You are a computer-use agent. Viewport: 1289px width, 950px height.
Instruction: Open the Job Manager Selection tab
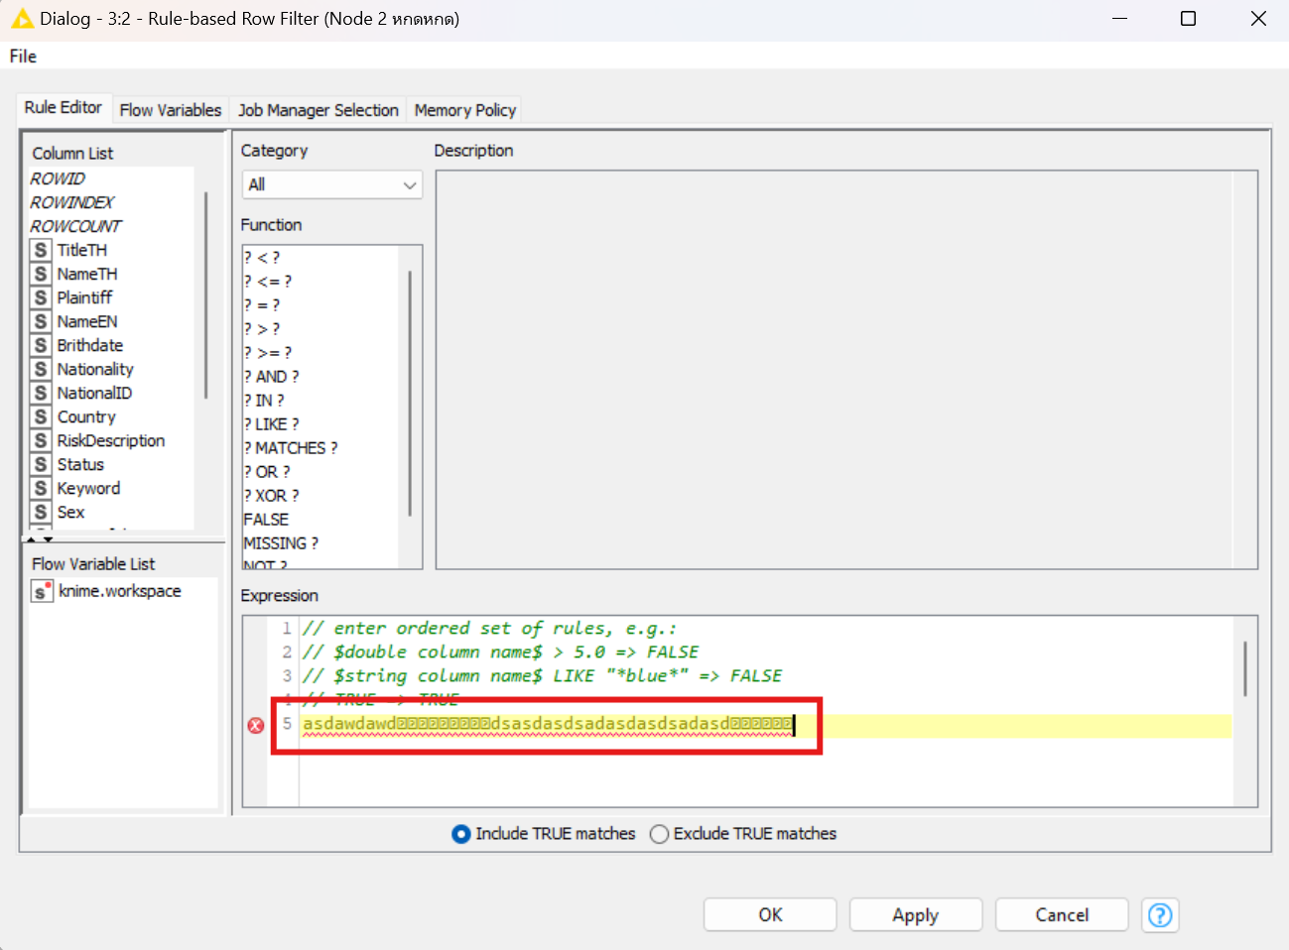[x=319, y=110]
